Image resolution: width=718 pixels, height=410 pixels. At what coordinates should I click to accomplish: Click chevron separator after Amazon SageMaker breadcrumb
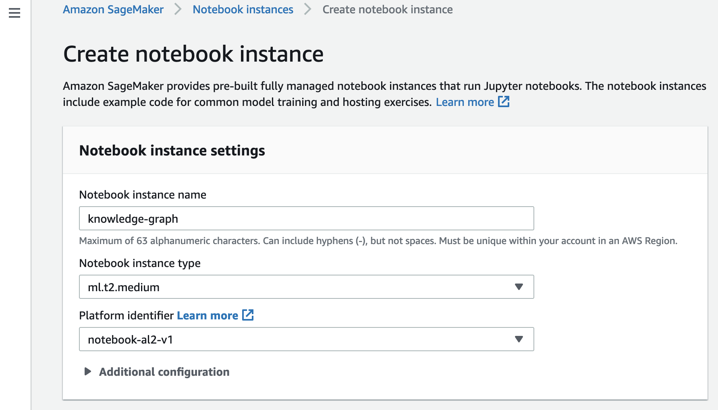[x=178, y=9]
